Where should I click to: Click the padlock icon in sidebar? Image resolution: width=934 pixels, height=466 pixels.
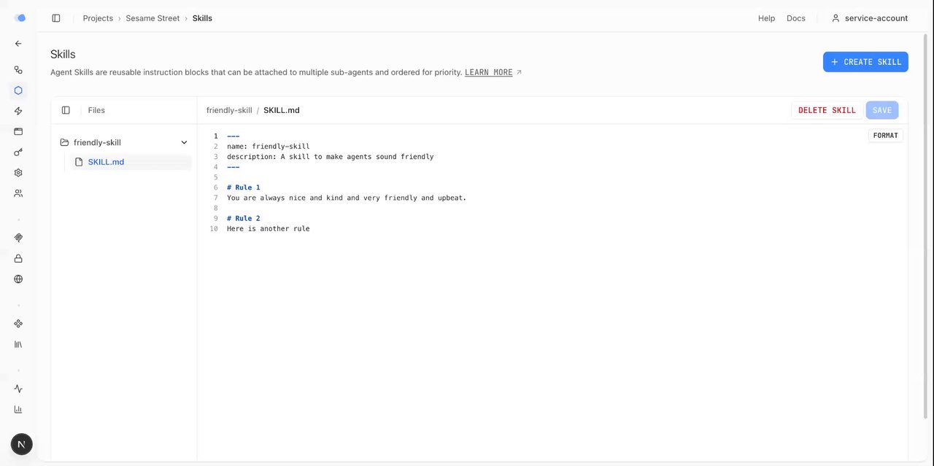pyautogui.click(x=18, y=258)
